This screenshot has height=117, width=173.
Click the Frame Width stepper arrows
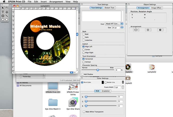(123, 87)
